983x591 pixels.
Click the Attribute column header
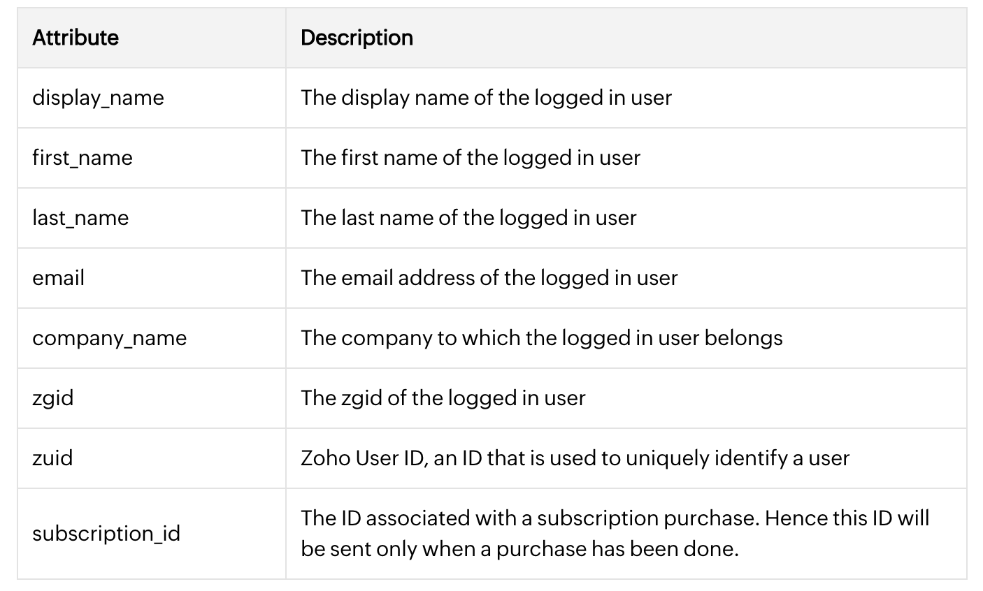click(76, 38)
